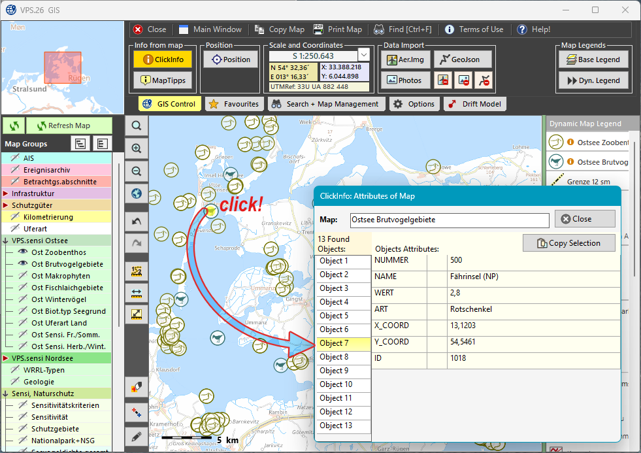Select the globe full-extent icon
This screenshot has height=453, width=641.
137,193
